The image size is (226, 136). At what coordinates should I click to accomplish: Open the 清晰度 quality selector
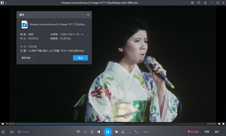point(146,132)
